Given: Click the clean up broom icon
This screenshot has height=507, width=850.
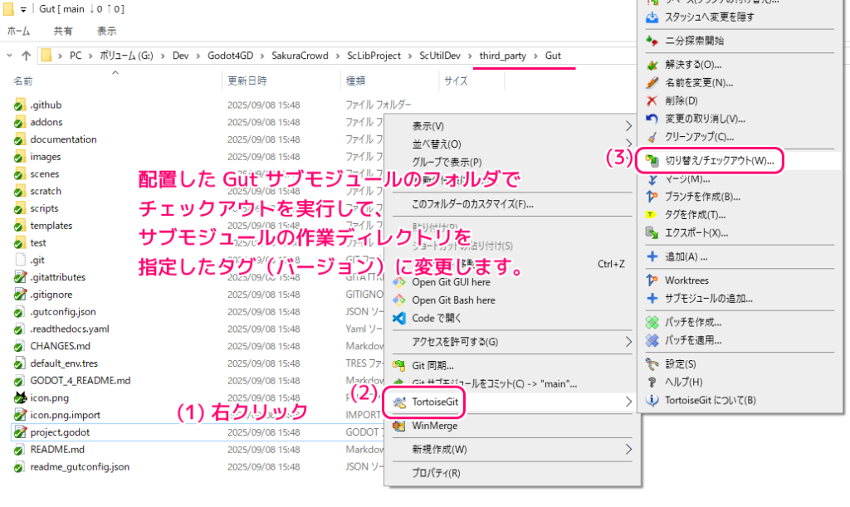Looking at the screenshot, I should coord(652,137).
